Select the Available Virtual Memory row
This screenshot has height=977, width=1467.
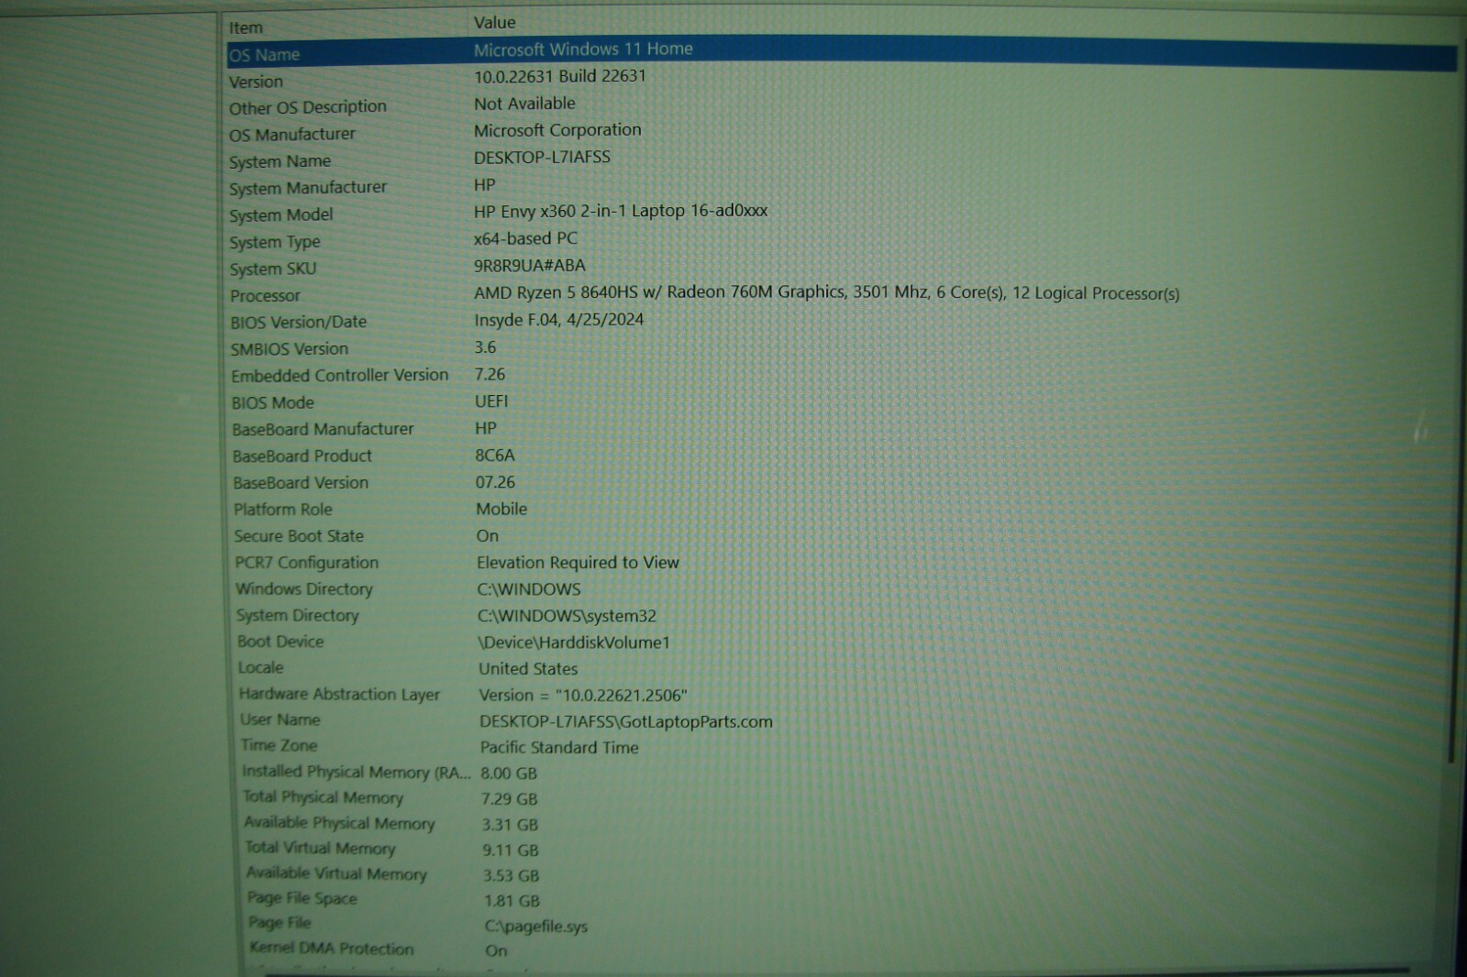click(x=842, y=874)
